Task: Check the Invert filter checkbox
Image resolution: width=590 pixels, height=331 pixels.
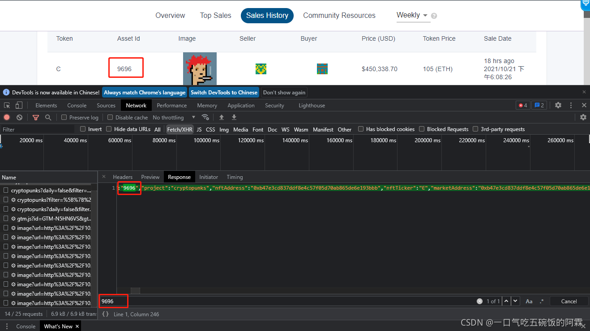Action: point(83,129)
